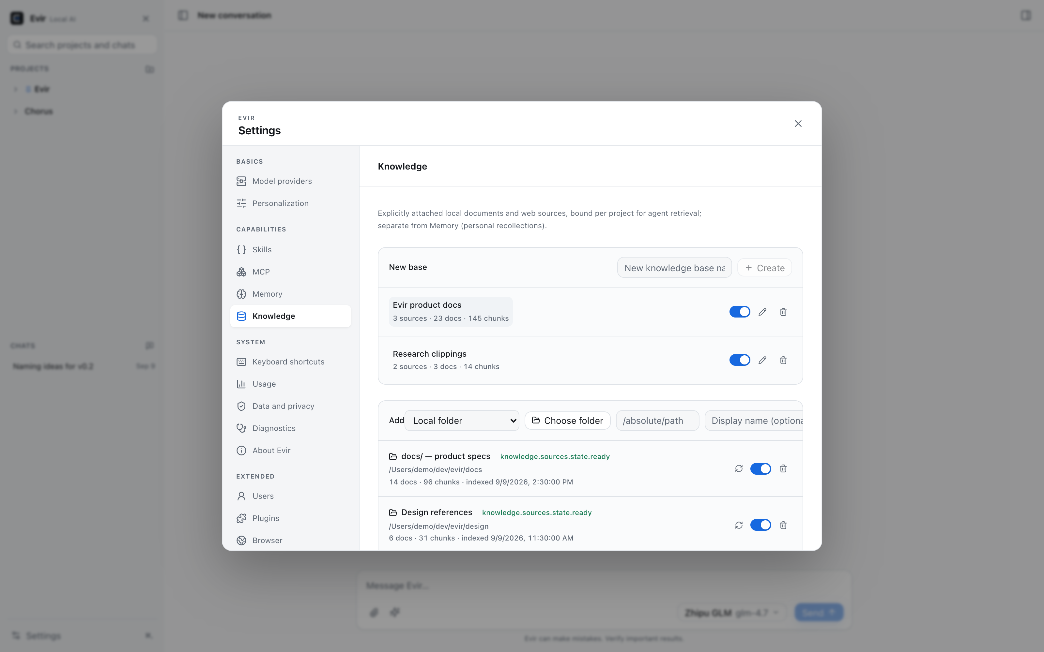Delete the docs/ product specs source
1044x652 pixels.
coord(783,469)
